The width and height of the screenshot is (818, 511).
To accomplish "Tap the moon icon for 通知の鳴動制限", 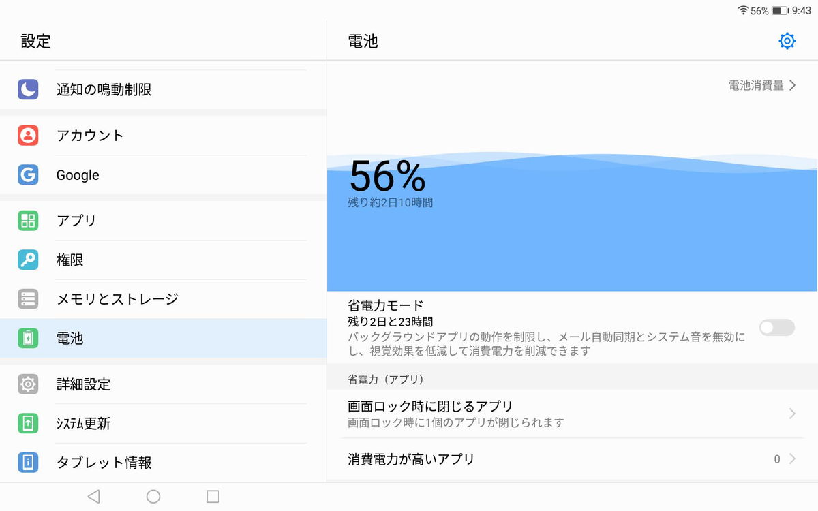I will coord(28,89).
